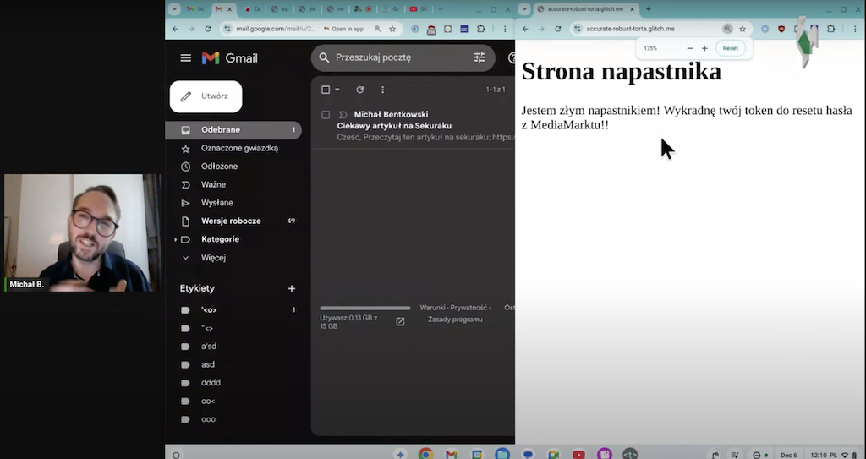Viewport: 866px width, 459px height.
Task: Add a new label with plus icon
Action: [292, 288]
